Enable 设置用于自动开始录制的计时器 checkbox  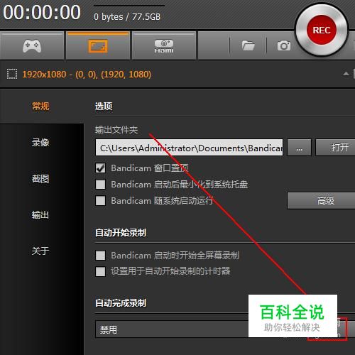click(x=100, y=271)
